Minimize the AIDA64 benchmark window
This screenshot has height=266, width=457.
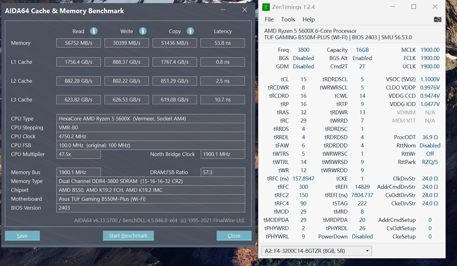pyautogui.click(x=223, y=10)
